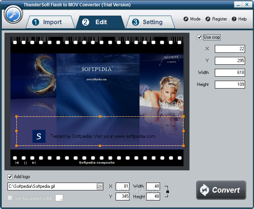The height and width of the screenshot is (209, 254).
Task: Click the top-left crop handle
Action: tap(16, 116)
